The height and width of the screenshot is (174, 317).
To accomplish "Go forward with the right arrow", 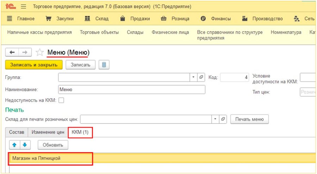I will 25,52.
